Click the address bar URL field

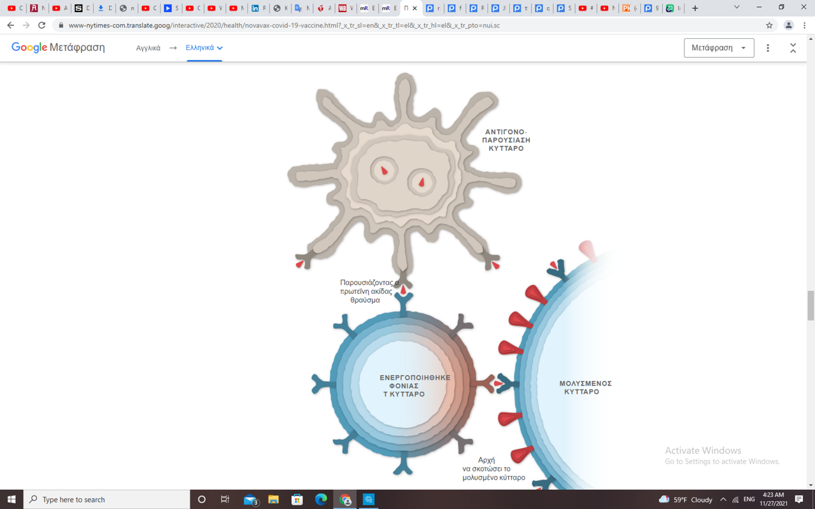pos(407,25)
